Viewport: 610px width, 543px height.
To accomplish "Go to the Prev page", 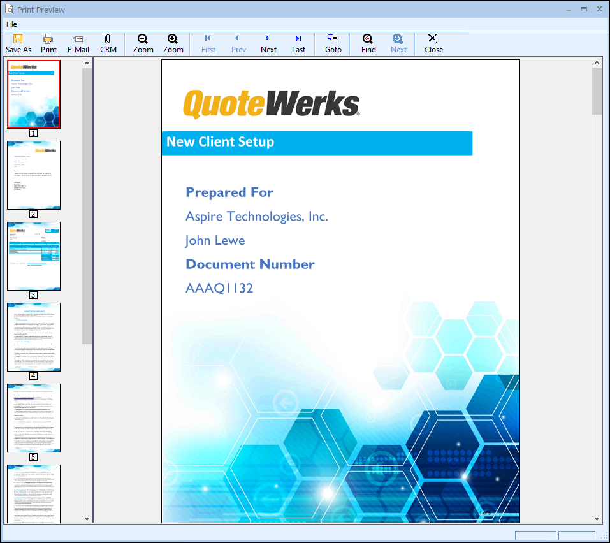I will 238,39.
